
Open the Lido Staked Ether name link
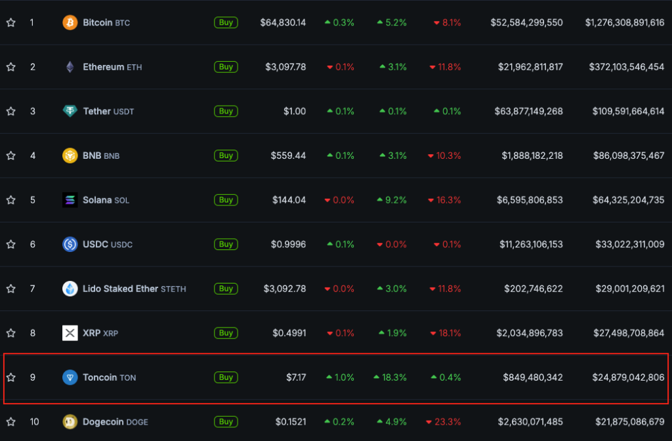tap(134, 289)
